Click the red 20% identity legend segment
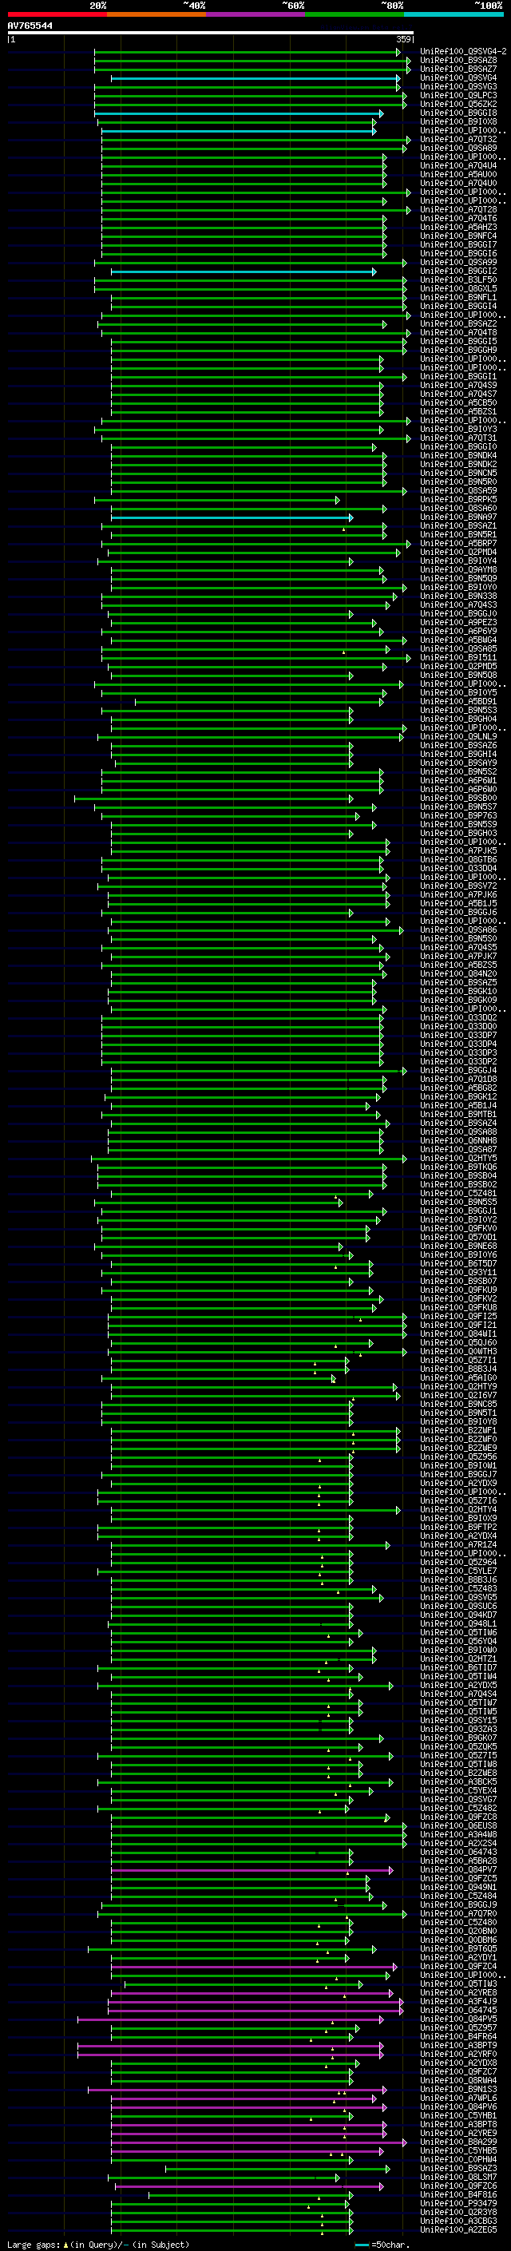Image resolution: width=511 pixels, height=2251 pixels. (57, 14)
